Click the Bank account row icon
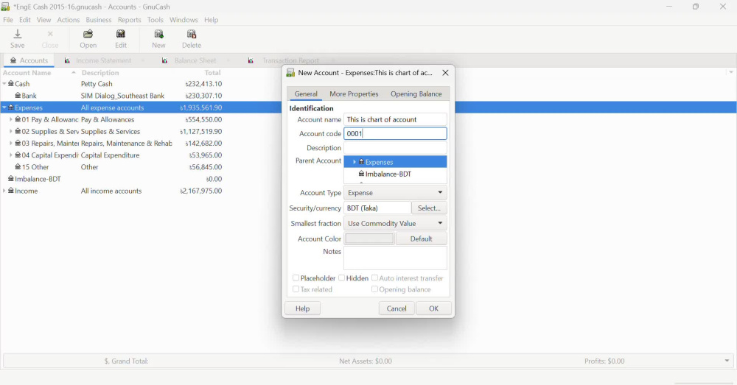This screenshot has height=385, width=737. tap(18, 95)
